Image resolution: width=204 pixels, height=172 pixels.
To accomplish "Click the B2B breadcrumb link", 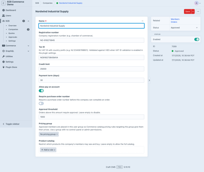I will click(x=37, y=3).
